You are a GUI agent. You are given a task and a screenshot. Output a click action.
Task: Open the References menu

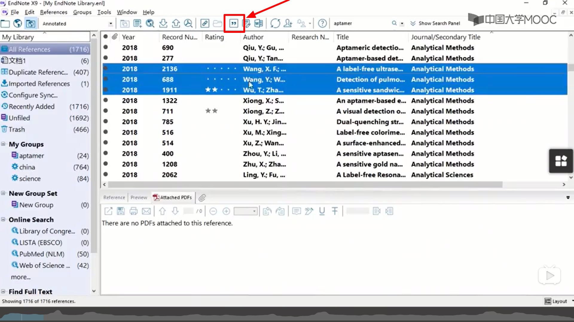[54, 12]
